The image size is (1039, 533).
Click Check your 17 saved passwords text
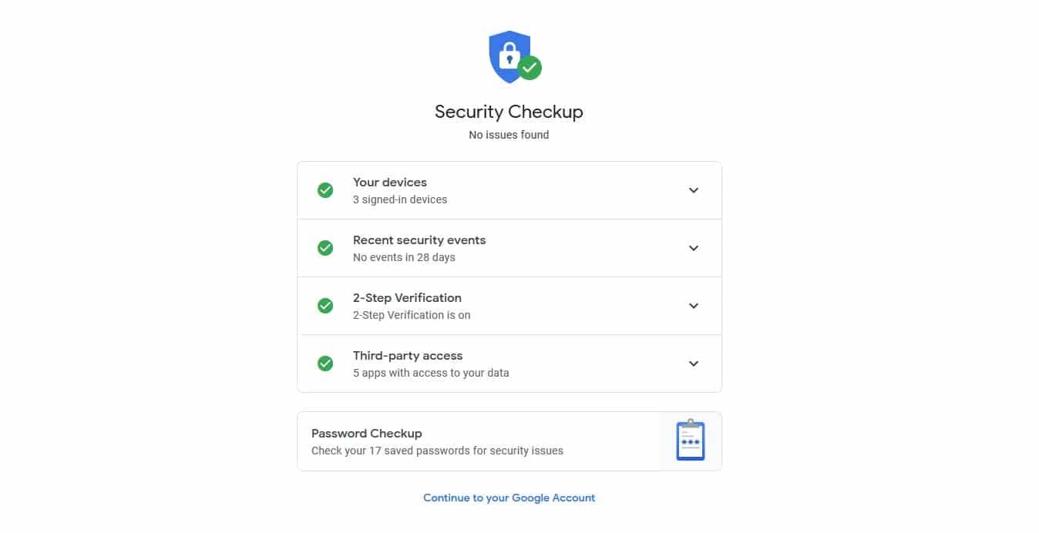click(x=437, y=451)
